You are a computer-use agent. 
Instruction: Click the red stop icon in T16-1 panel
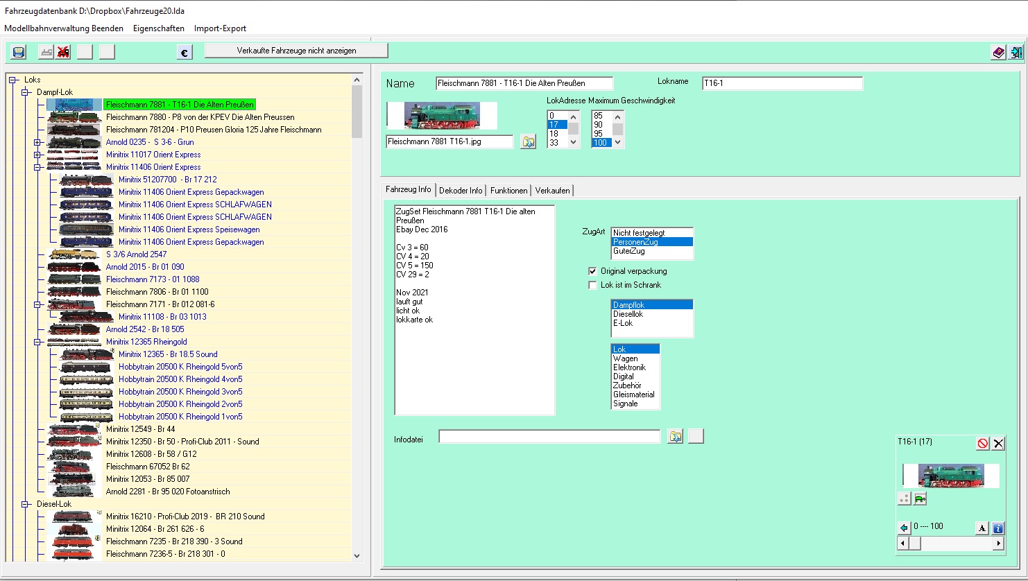983,444
